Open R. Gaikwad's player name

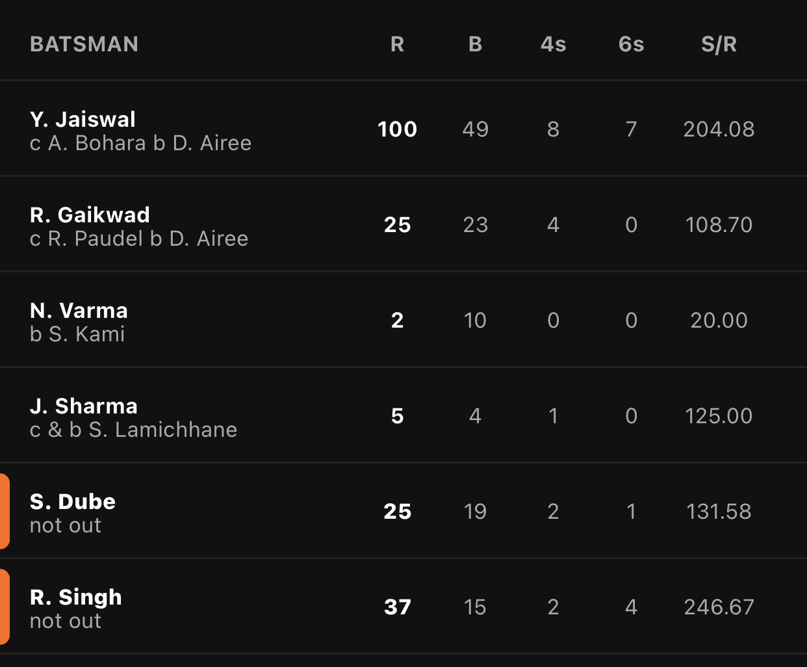coord(90,215)
